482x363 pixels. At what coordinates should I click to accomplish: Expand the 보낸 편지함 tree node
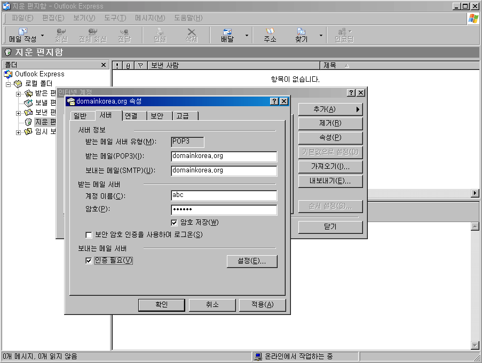click(19, 113)
